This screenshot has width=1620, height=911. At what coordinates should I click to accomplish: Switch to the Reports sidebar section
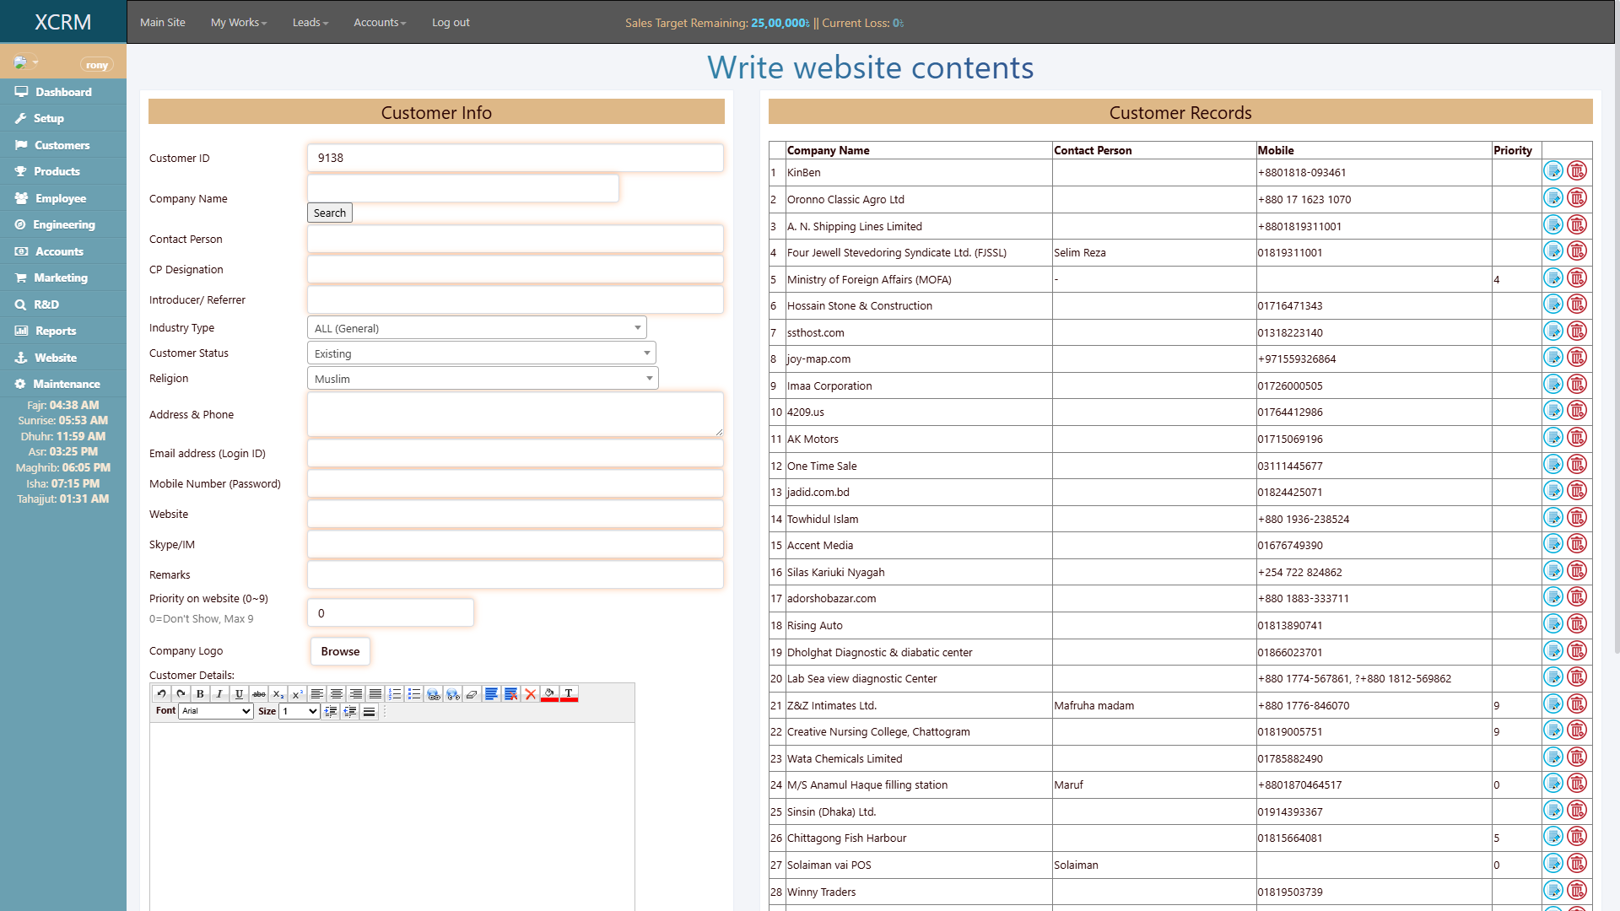(x=54, y=331)
